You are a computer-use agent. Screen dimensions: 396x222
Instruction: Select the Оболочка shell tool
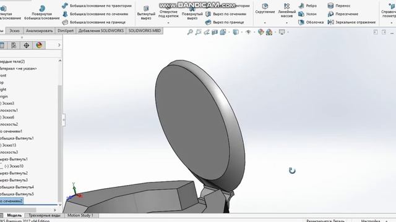click(311, 22)
